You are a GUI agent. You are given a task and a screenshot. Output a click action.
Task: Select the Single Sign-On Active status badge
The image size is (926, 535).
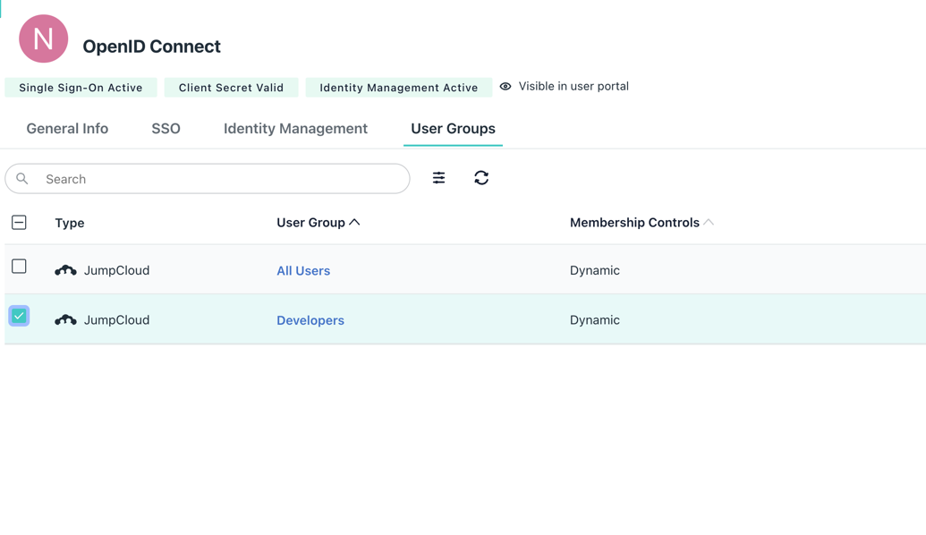(81, 87)
